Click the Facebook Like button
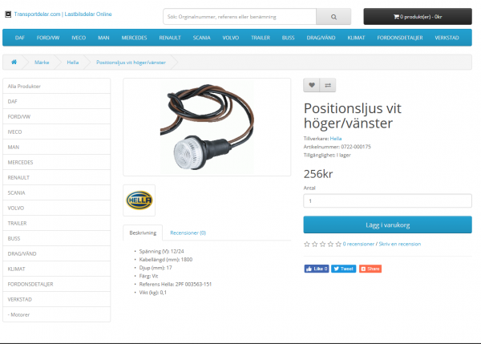 click(317, 269)
